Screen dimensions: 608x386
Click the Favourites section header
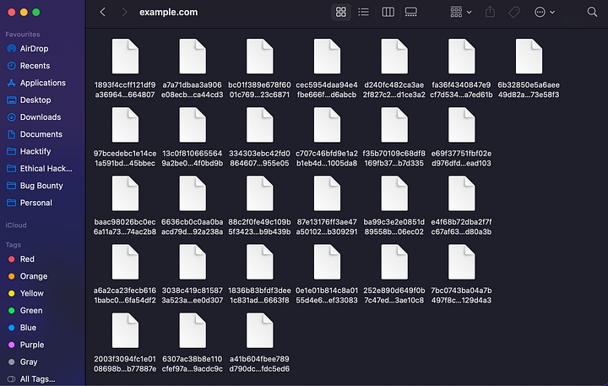coord(23,34)
